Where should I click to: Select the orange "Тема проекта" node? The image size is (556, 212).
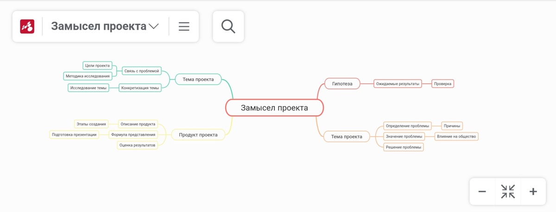tap(347, 137)
